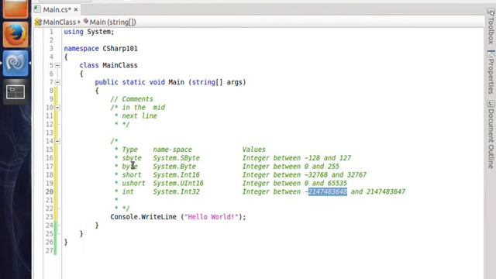The image size is (496, 279).
Task: Collapse the MainClass fold at line 5
Action: tap(57, 65)
